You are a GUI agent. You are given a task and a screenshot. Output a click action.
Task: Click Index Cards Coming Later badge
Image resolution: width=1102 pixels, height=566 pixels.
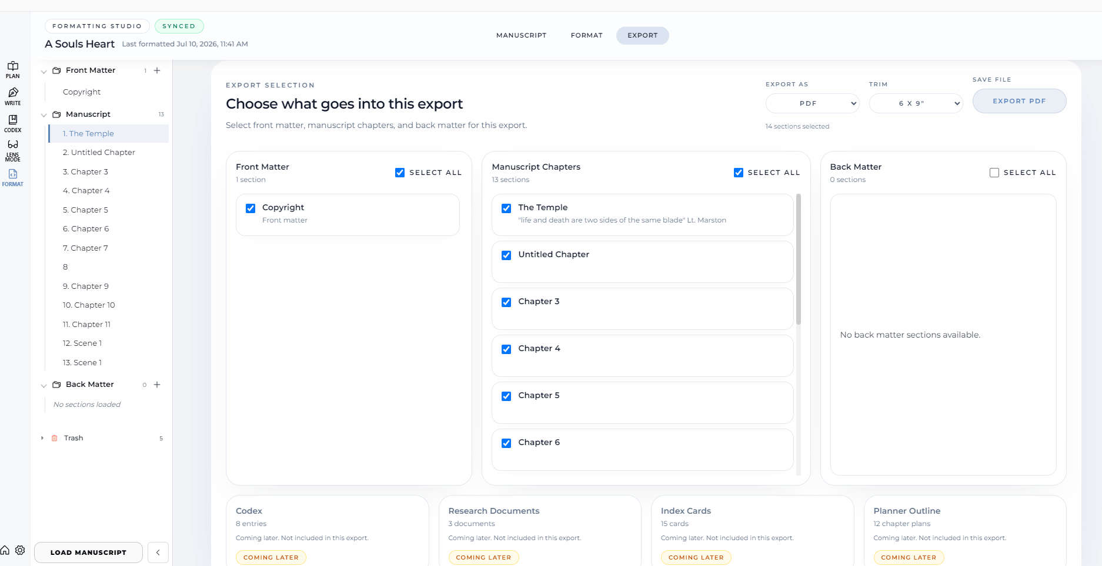pos(696,558)
